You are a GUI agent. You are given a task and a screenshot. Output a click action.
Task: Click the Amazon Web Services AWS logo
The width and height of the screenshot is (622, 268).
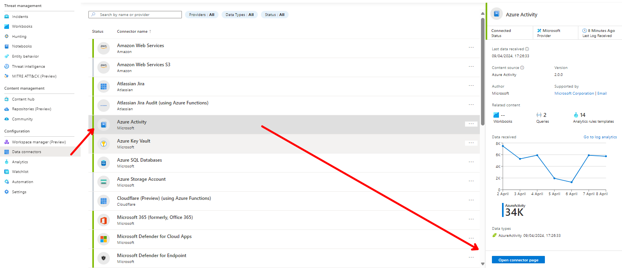pos(104,48)
